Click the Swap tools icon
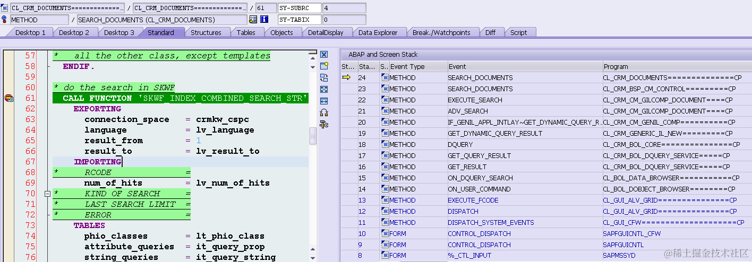The width and height of the screenshot is (752, 262). click(324, 112)
